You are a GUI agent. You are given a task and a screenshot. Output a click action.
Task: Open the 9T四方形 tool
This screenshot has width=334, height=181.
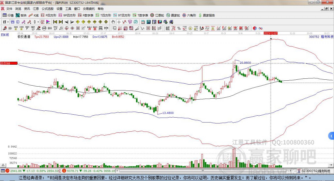(x=122, y=15)
